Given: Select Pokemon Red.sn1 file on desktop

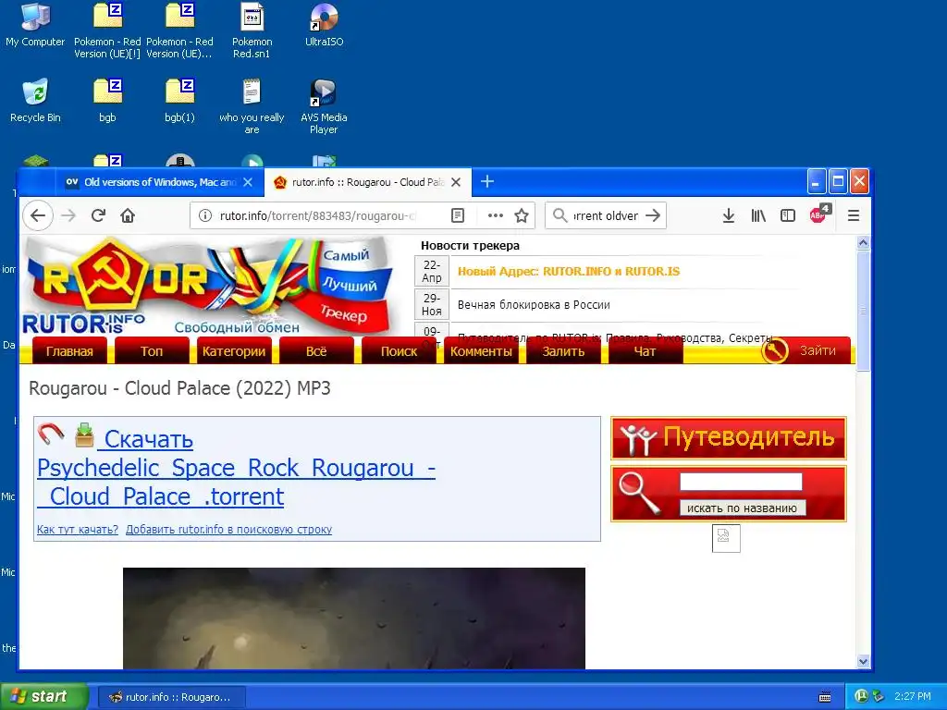Looking at the screenshot, I should pyautogui.click(x=252, y=31).
